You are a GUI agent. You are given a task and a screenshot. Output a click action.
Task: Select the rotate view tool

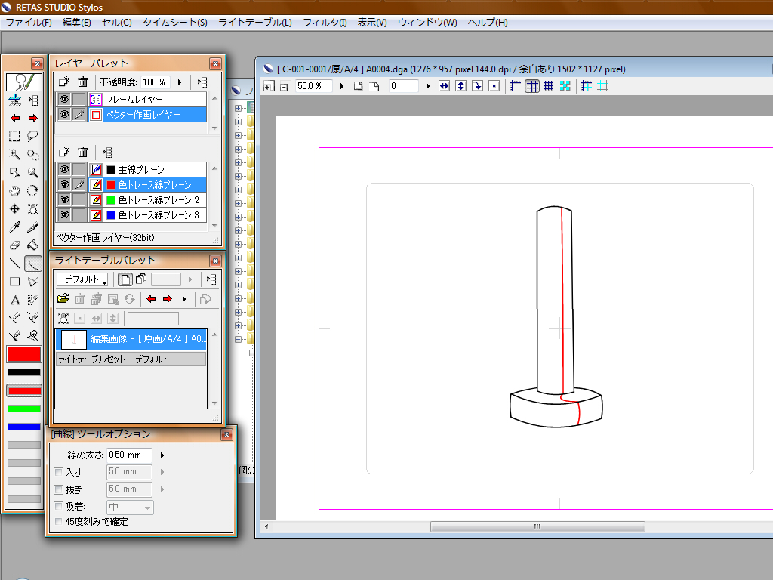pos(33,191)
